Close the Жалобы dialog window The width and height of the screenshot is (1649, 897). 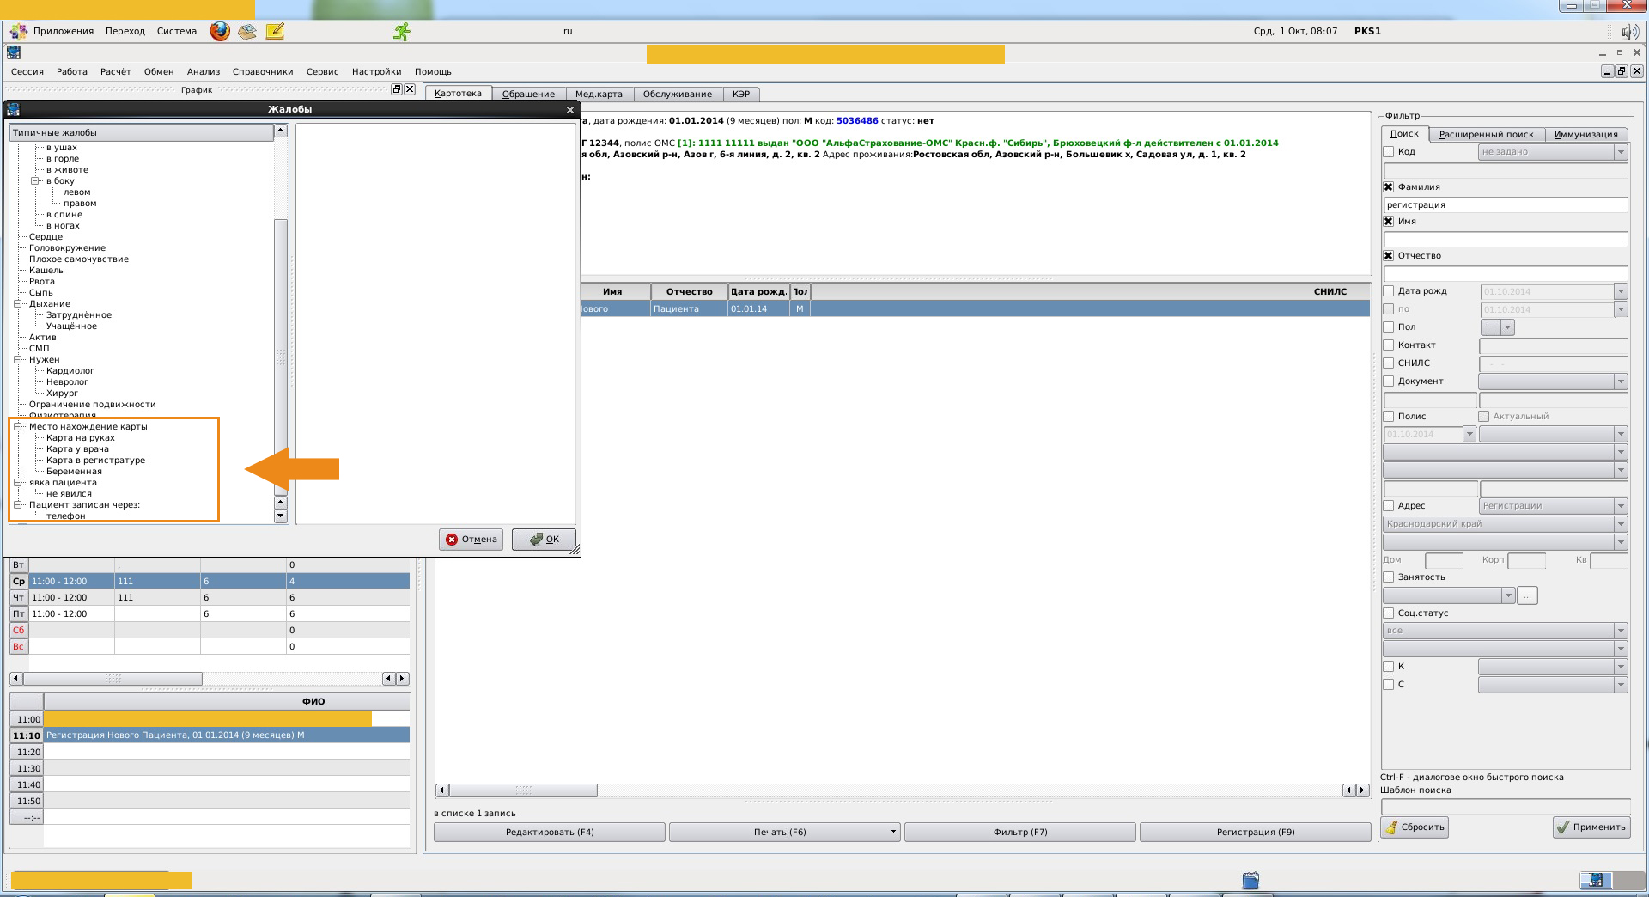[x=570, y=110]
